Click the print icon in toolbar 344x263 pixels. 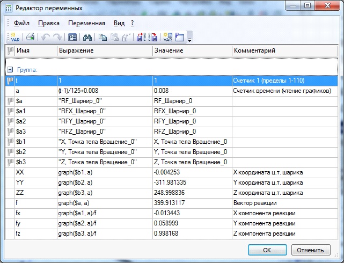coord(31,37)
